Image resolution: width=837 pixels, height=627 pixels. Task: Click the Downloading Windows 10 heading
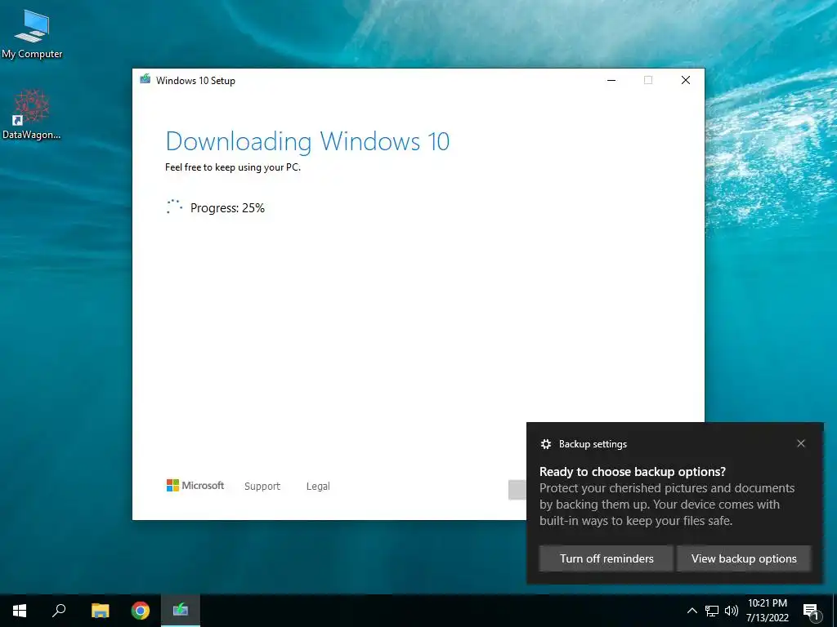(307, 141)
